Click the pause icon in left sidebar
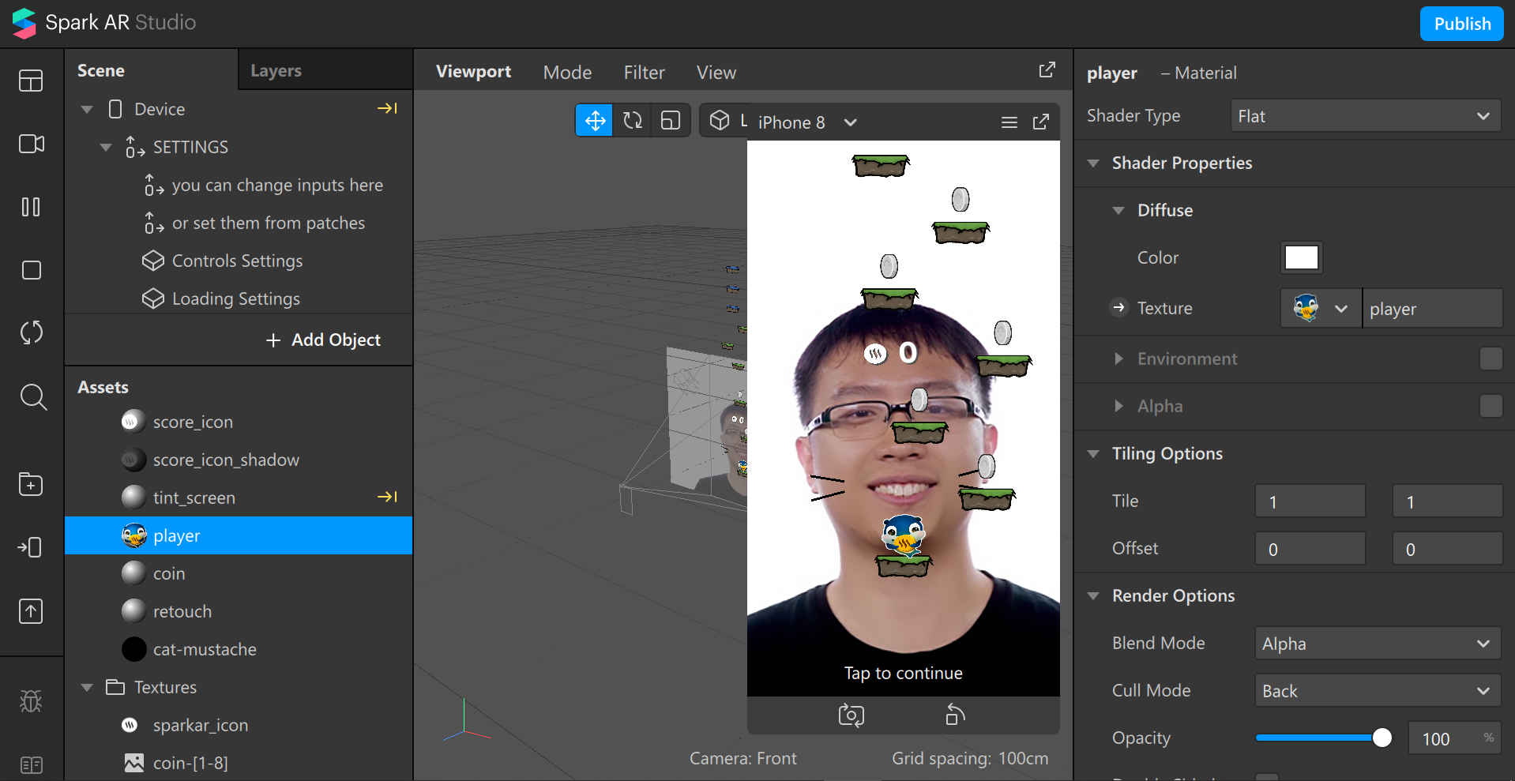Screen dimensions: 1515x781 31,207
